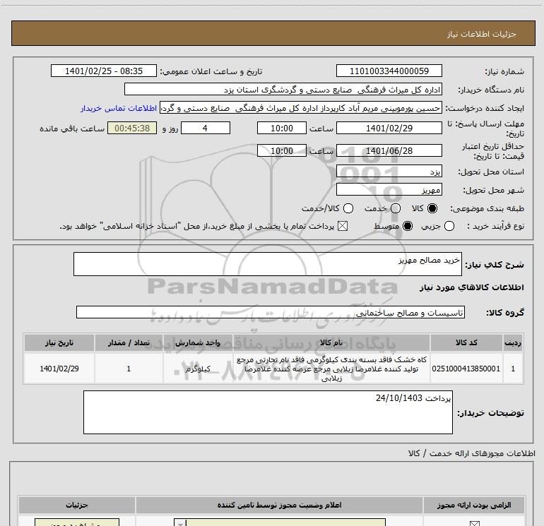Click the request creator name field

click(301, 108)
